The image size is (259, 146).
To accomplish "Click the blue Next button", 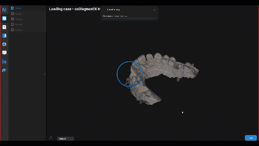I will [x=251, y=138].
